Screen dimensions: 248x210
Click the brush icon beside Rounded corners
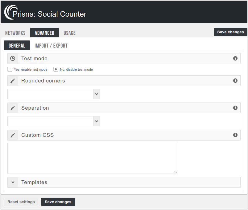[13, 81]
